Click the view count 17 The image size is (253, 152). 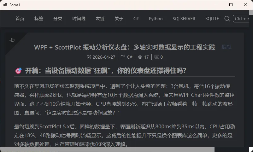(146, 57)
